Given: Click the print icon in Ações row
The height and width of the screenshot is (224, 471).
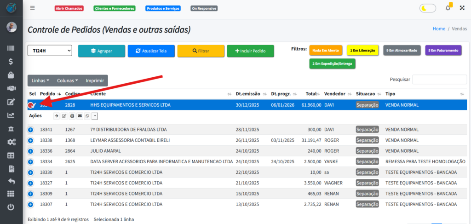Looking at the screenshot, I should coord(72,116).
